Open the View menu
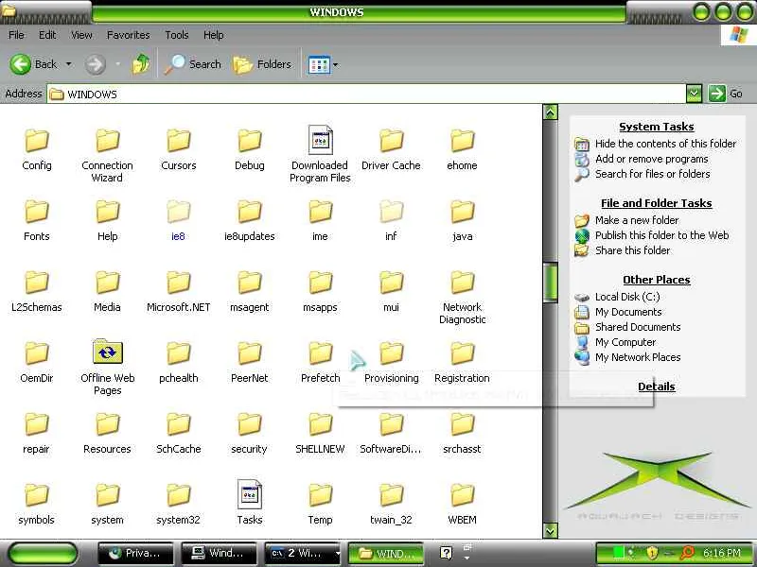The height and width of the screenshot is (567, 757). tap(81, 35)
